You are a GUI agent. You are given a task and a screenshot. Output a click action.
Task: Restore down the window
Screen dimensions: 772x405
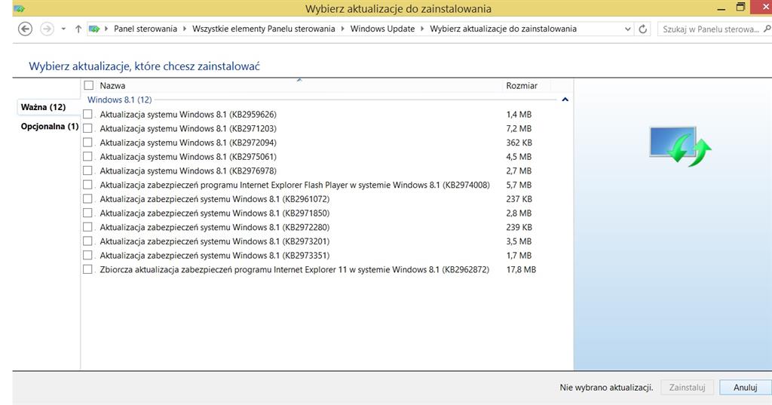click(x=740, y=8)
